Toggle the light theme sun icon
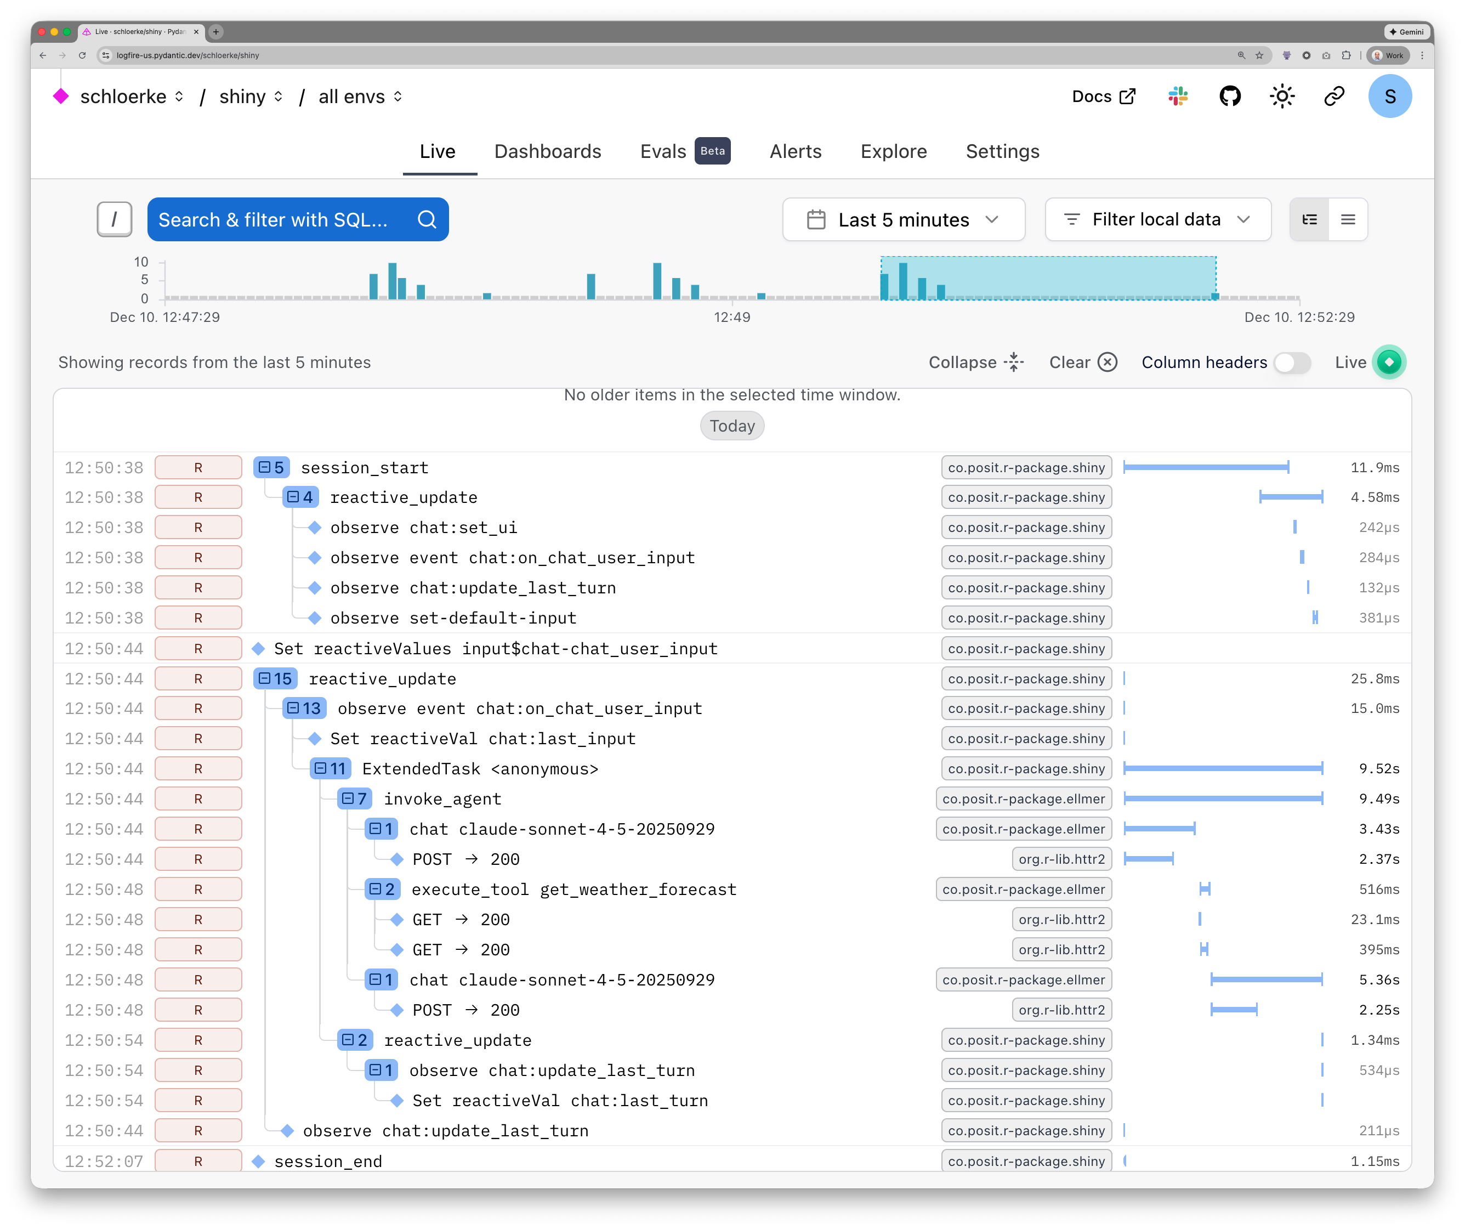1465x1229 pixels. pos(1282,97)
